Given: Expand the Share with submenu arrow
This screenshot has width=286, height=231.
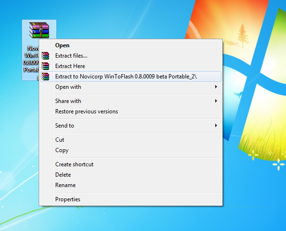Looking at the screenshot, I should coord(216,101).
